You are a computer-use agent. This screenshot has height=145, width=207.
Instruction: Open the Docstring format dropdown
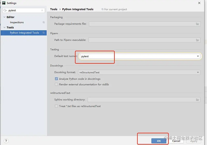(x=198, y=72)
